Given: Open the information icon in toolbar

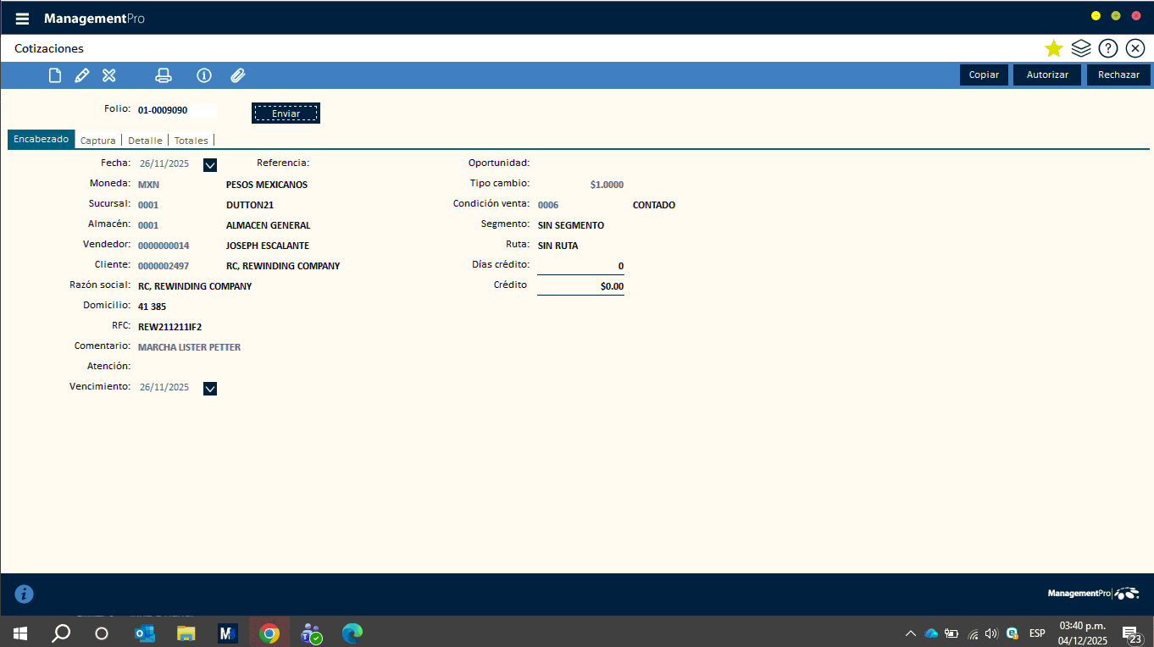Looking at the screenshot, I should click(x=204, y=75).
